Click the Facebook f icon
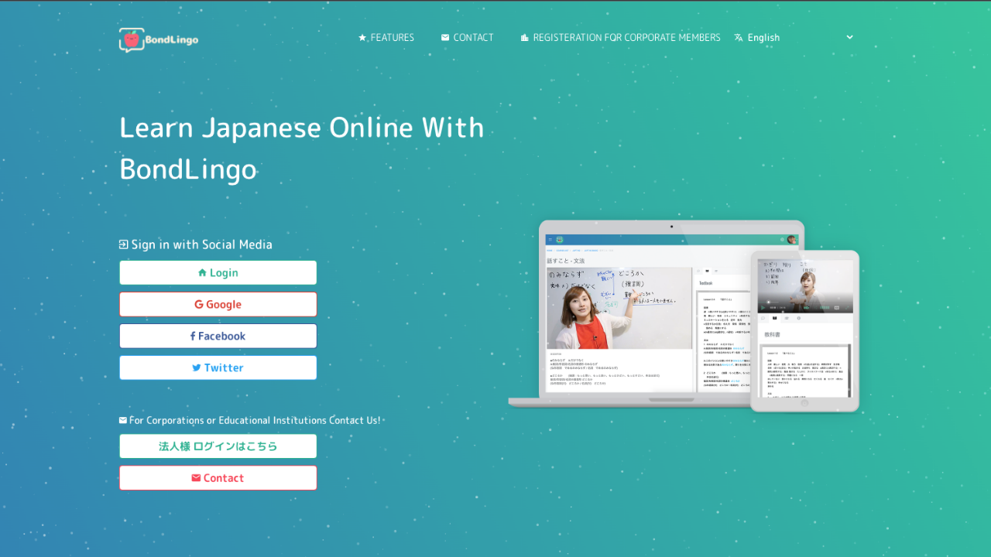991x557 pixels. [x=193, y=337]
